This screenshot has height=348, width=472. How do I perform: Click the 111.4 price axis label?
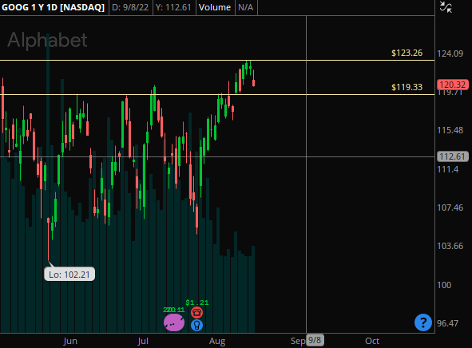coord(447,169)
